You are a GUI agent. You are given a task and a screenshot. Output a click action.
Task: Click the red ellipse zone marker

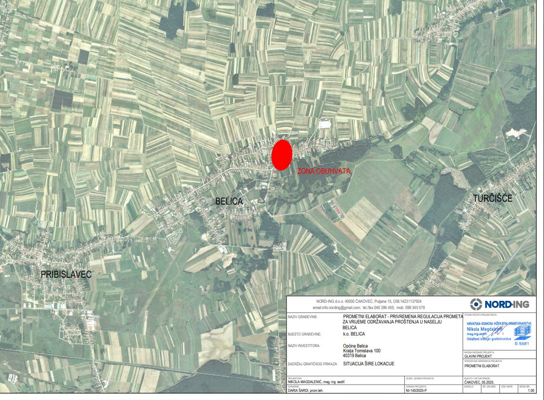point(282,154)
